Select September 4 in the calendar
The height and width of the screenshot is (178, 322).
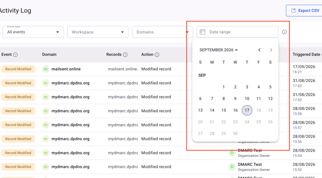pyautogui.click(x=259, y=87)
